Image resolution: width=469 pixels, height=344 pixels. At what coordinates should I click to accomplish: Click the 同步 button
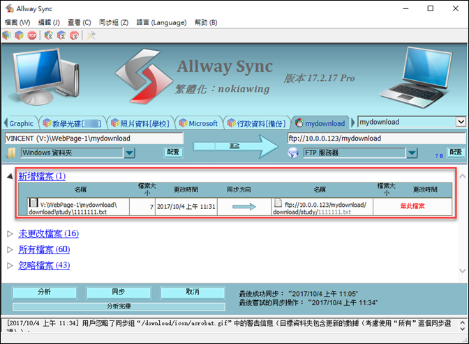click(x=119, y=292)
